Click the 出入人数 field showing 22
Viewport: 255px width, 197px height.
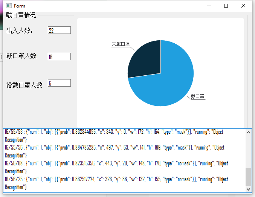[59, 31]
